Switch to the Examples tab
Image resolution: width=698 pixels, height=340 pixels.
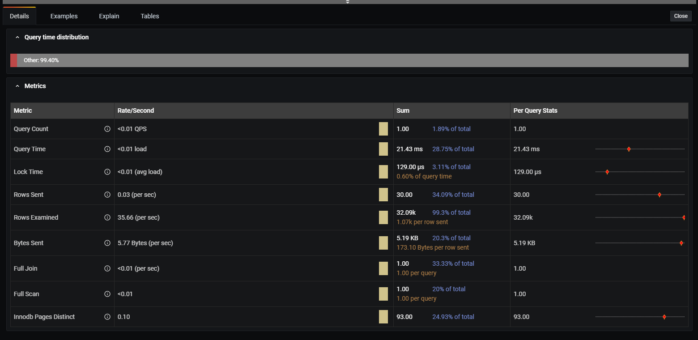click(64, 16)
